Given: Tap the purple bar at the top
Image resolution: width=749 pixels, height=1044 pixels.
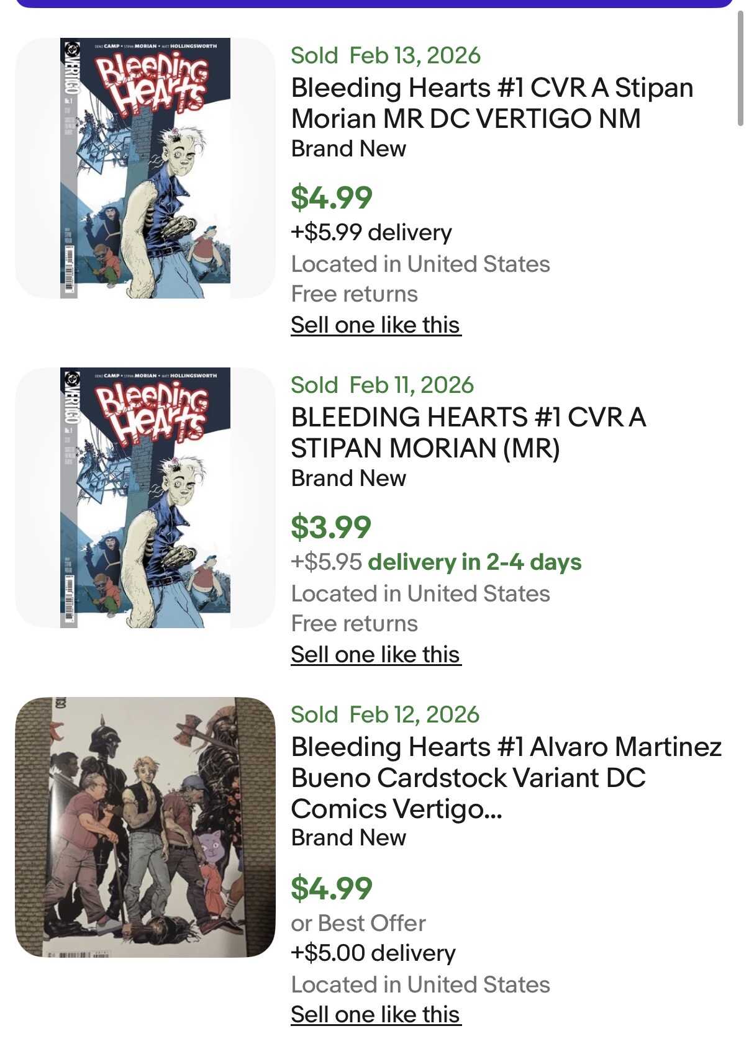Looking at the screenshot, I should (x=374, y=3).
